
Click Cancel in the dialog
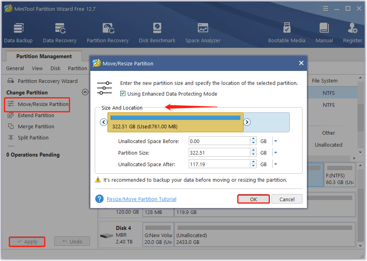[x=287, y=199]
